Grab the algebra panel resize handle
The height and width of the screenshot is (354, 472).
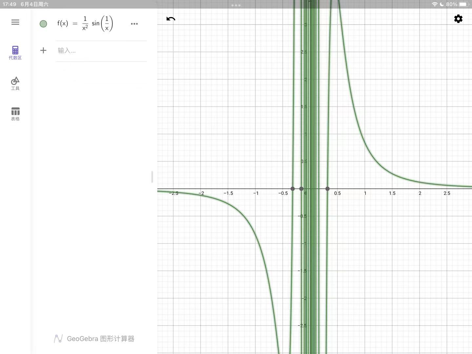(x=152, y=177)
